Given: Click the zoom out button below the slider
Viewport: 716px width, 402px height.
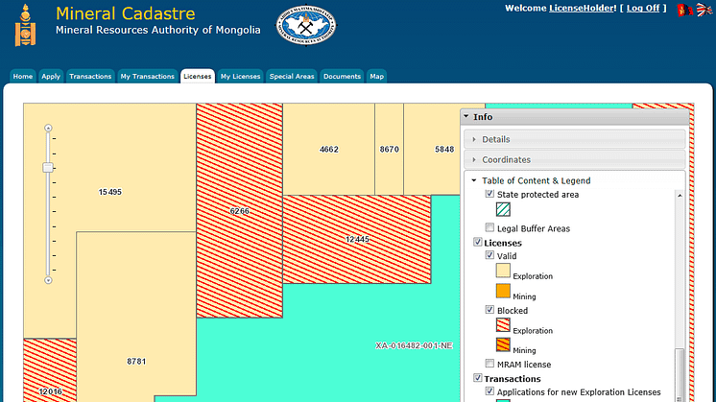Looking at the screenshot, I should tap(48, 280).
